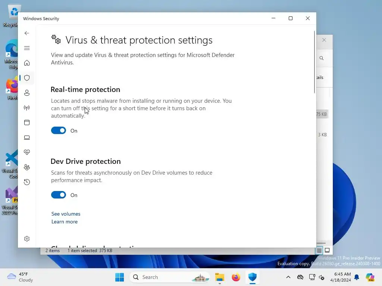Select Virus & threat protection shield icon

point(27,78)
